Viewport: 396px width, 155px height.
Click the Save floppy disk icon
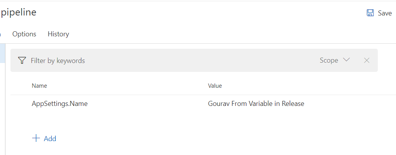point(370,13)
